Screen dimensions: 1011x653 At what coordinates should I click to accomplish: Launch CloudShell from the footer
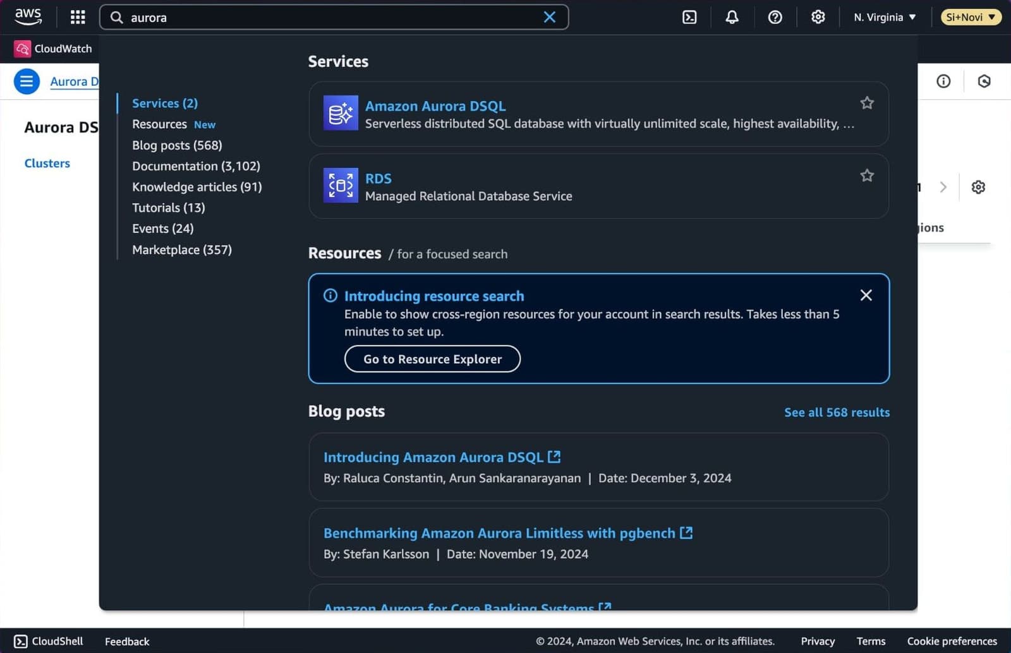click(49, 641)
